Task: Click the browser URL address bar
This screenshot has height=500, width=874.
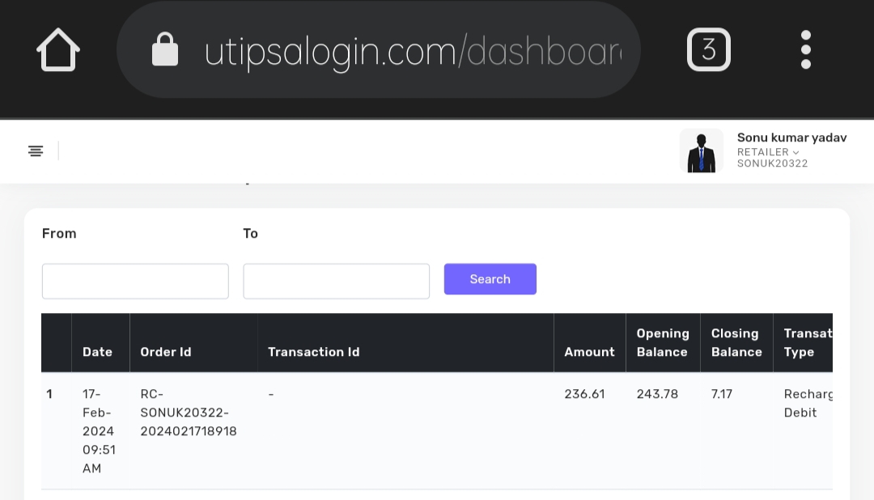Action: (x=413, y=51)
